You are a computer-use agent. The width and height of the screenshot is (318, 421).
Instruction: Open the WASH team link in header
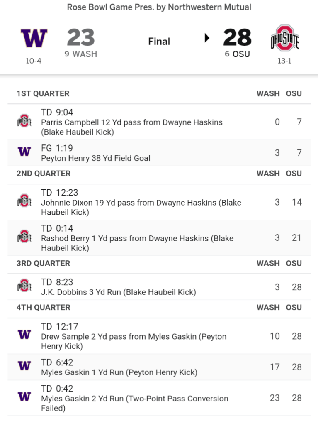coord(85,54)
